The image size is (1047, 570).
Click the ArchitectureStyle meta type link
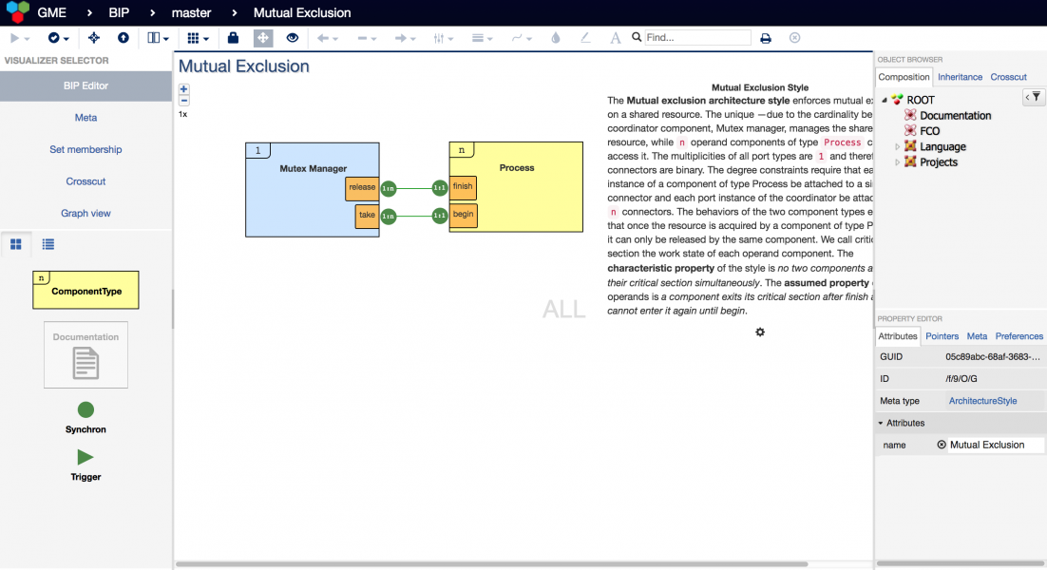982,401
